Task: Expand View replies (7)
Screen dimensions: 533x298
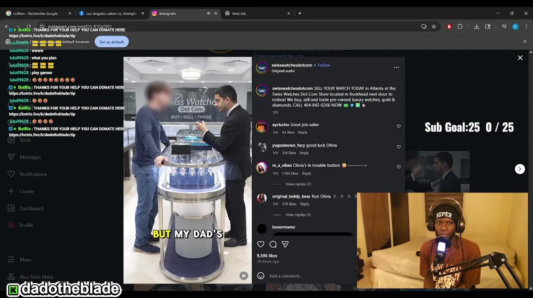Action: 298,184
